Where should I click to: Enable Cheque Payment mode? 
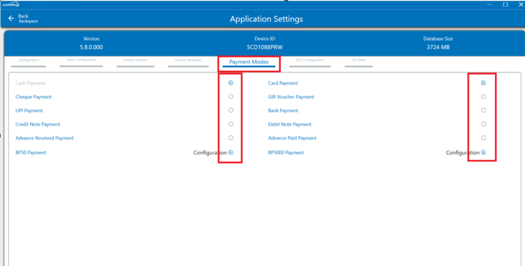point(231,97)
